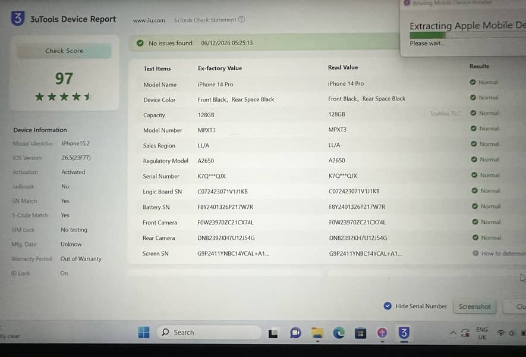Viewport: 526px width, 357px height.
Task: Click the SIM Lock No testing value
Action: pos(74,230)
